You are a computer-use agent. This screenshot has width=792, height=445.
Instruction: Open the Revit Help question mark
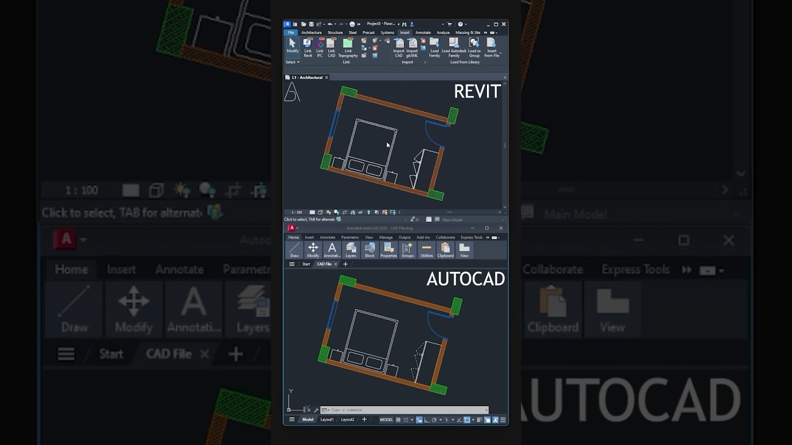pyautogui.click(x=460, y=24)
